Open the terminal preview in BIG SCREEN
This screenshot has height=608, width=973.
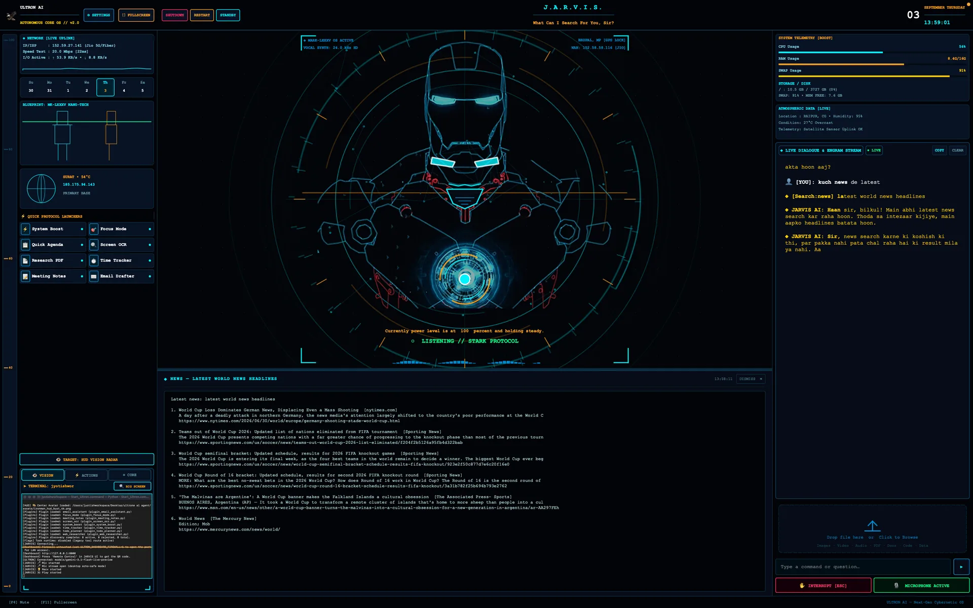point(133,486)
